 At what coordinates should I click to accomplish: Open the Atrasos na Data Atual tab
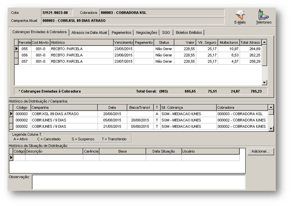point(89,33)
